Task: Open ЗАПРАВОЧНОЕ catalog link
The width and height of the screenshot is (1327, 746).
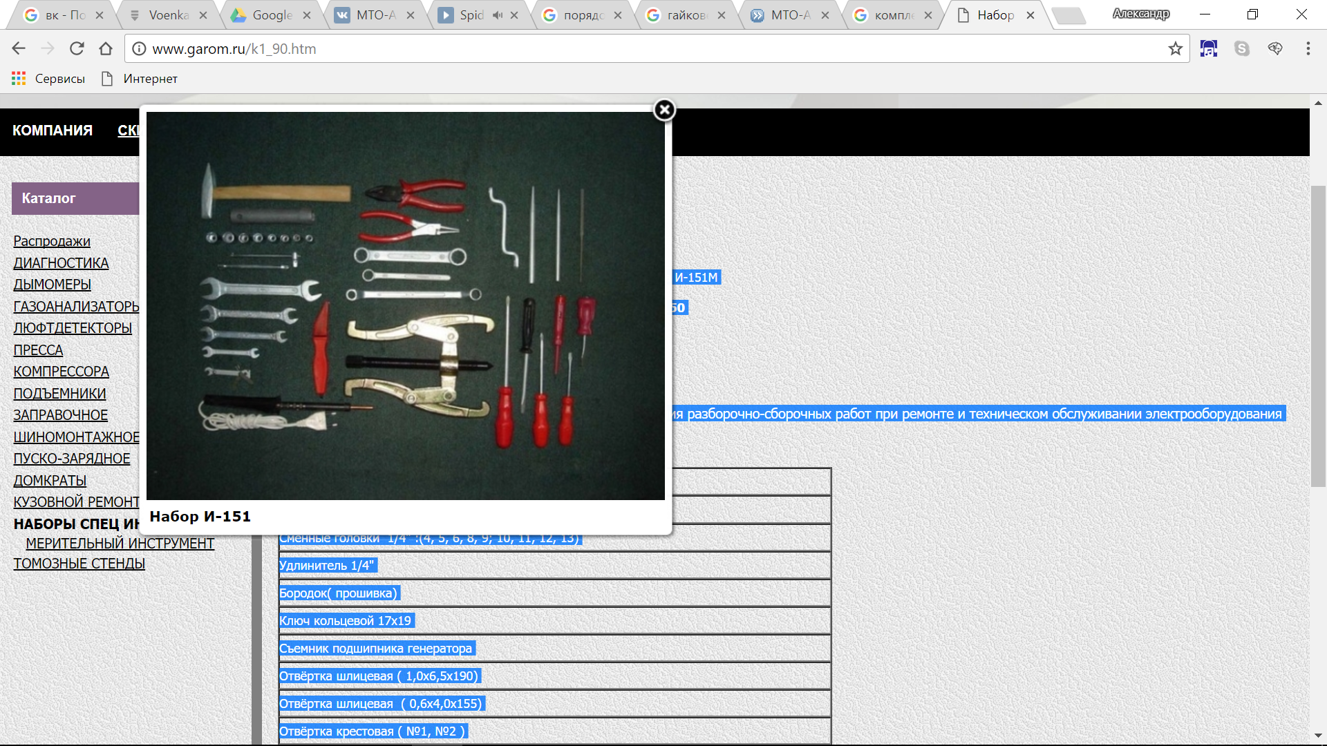Action: click(60, 415)
